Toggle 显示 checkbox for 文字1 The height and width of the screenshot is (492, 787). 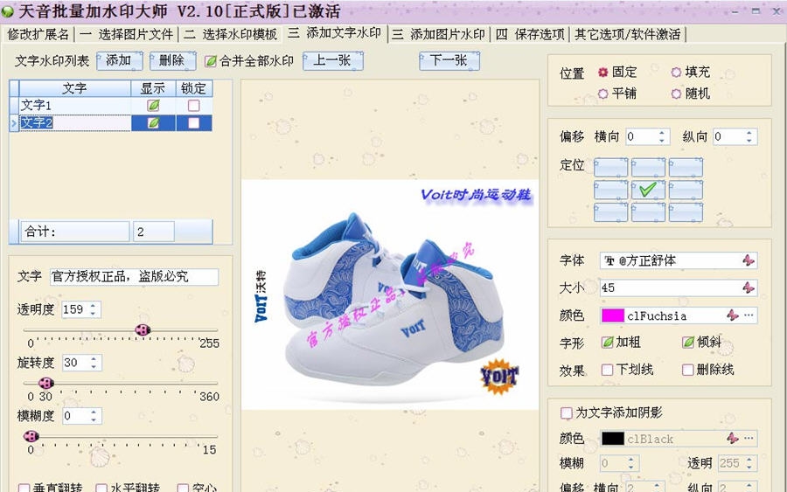pos(153,106)
